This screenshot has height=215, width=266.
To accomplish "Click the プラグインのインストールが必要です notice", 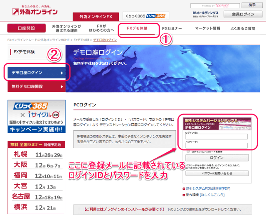I will point(163,210).
